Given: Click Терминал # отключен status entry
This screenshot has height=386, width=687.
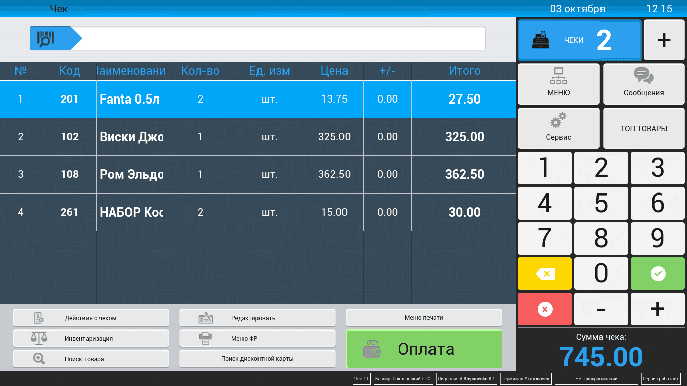Looking at the screenshot, I should (526, 379).
